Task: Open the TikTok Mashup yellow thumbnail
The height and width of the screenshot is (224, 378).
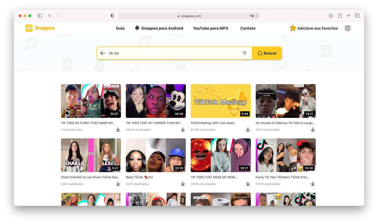Action: (x=221, y=101)
